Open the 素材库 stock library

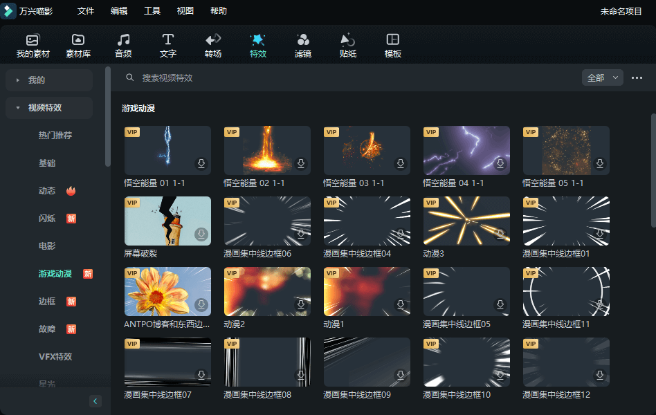point(78,46)
